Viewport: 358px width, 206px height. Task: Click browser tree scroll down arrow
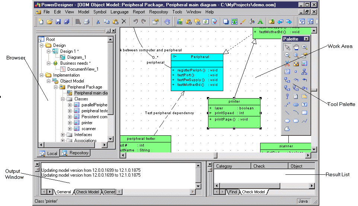[x=110, y=139]
